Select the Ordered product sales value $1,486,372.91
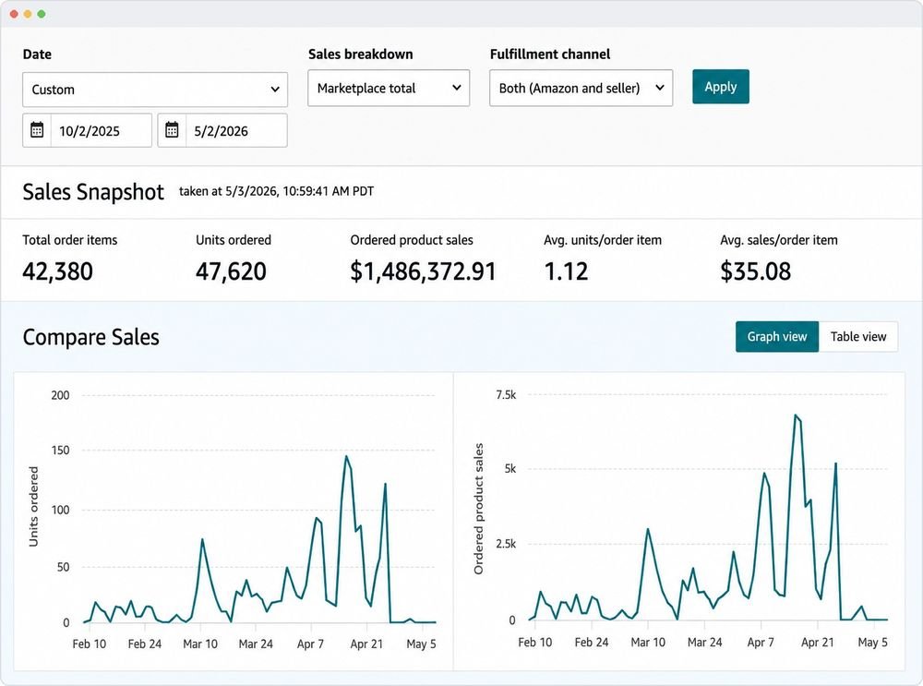923x686 pixels. pos(423,271)
